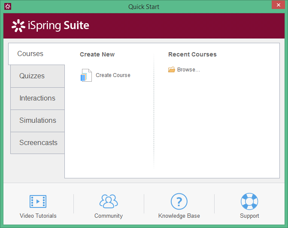Switch to the Quizzes tab

pyautogui.click(x=37, y=76)
